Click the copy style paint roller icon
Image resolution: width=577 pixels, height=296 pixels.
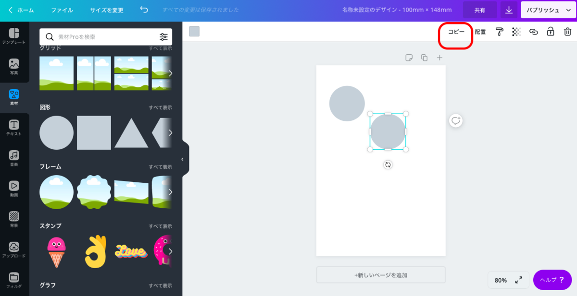pyautogui.click(x=499, y=32)
